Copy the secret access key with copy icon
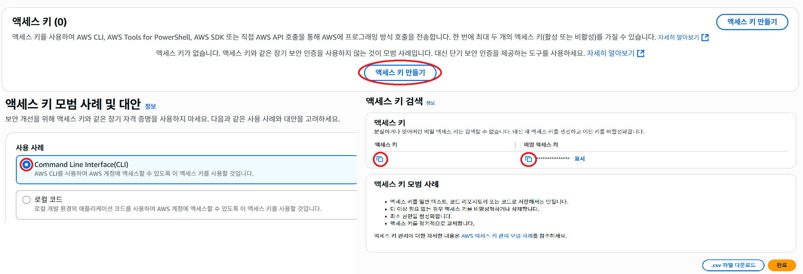The image size is (803, 274). pos(528,159)
